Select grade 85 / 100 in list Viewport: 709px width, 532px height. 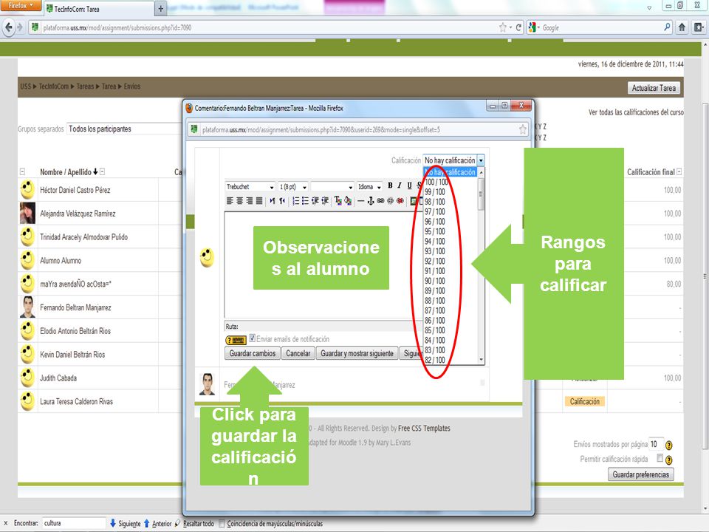[450, 330]
